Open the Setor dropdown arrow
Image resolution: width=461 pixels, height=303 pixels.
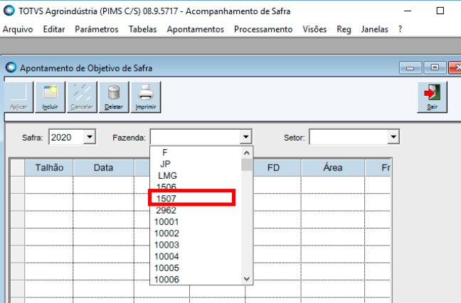click(x=393, y=137)
